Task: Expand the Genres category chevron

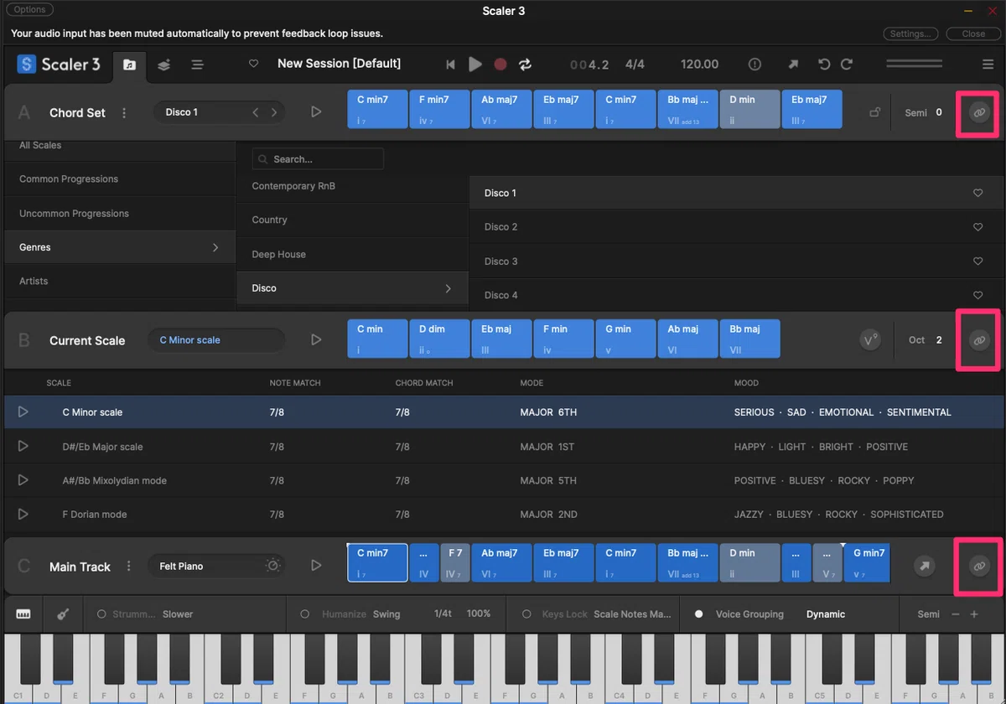Action: [215, 247]
